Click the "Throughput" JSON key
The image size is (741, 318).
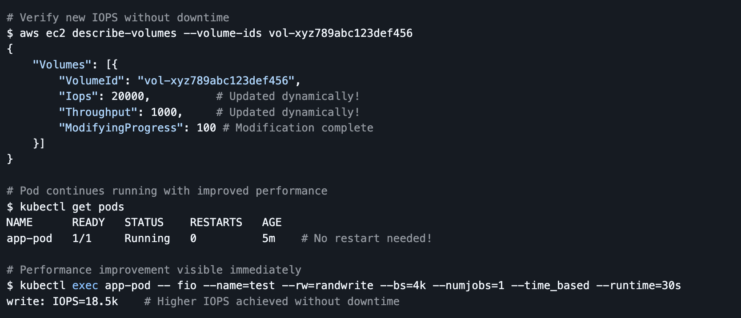click(98, 112)
